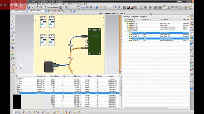The image size is (204, 114).
Task: Toggle checkmark on selected DEVICE_01 CON2 row
Action: (x=129, y=33)
